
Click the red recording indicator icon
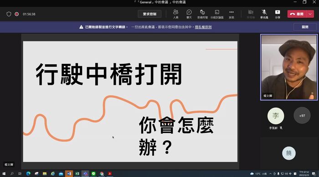pyautogui.click(x=17, y=14)
